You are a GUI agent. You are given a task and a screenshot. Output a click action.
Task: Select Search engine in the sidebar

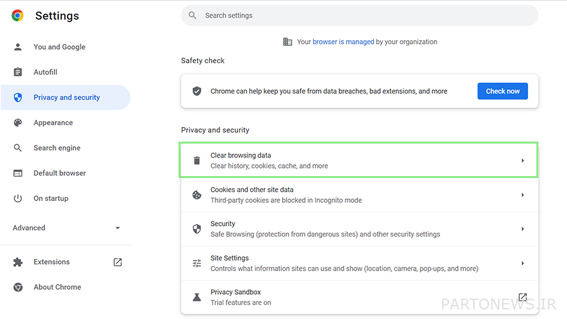coord(66,147)
